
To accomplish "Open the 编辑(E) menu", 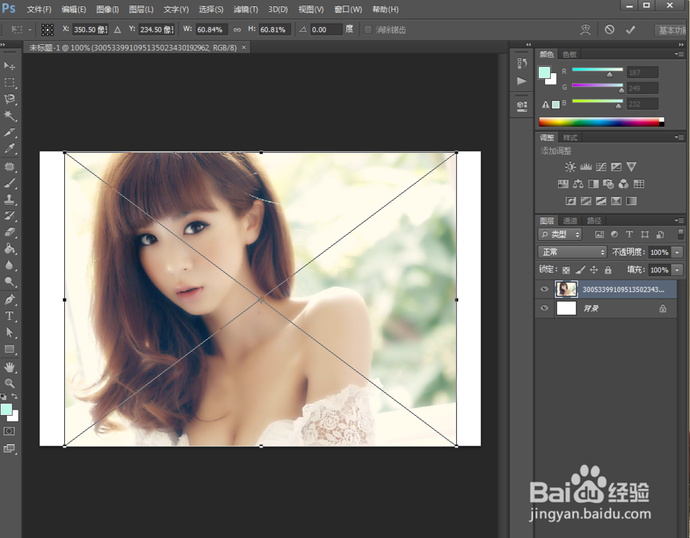I will pos(74,9).
